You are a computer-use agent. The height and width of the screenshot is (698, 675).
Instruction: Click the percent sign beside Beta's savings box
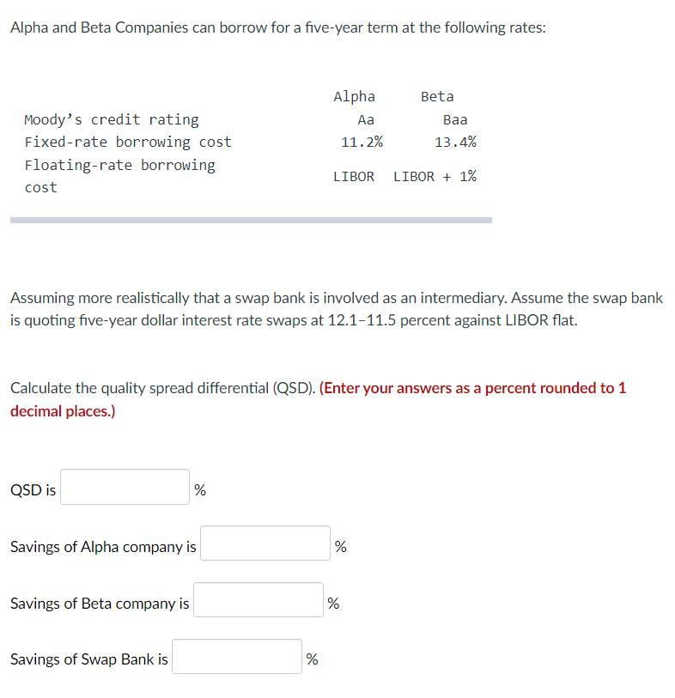pyautogui.click(x=333, y=604)
